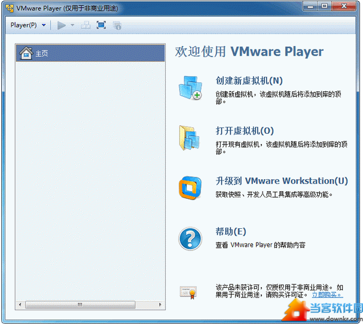Click the green Play virtual machine button
The height and width of the screenshot is (325, 363).
tap(62, 25)
